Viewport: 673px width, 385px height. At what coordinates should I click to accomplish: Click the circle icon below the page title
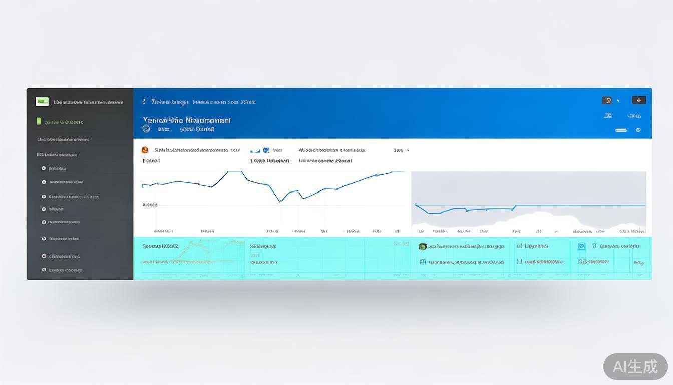tap(146, 129)
